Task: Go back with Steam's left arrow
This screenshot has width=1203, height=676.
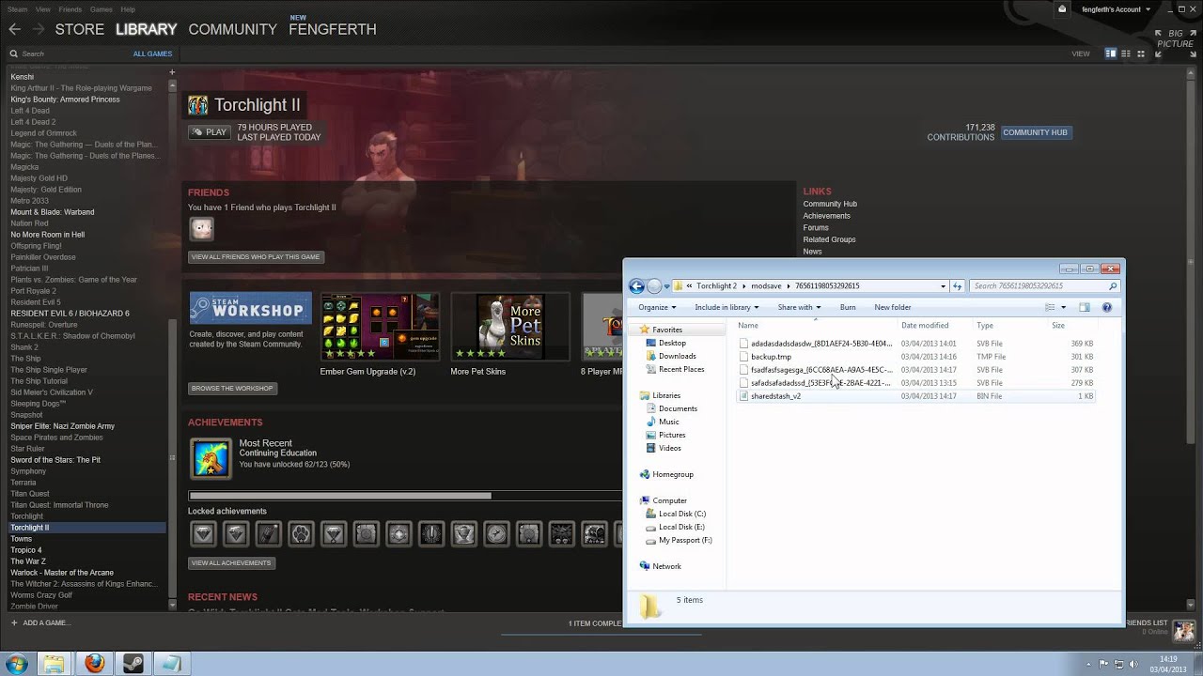Action: (x=14, y=29)
